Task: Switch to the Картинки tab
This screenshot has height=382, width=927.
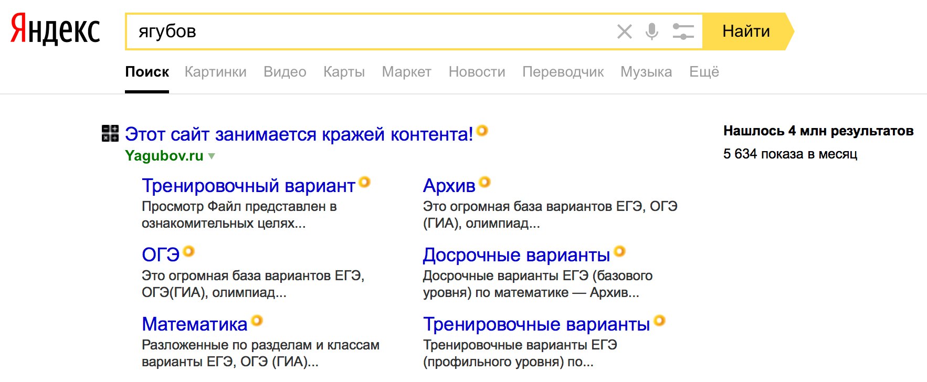Action: (x=216, y=72)
